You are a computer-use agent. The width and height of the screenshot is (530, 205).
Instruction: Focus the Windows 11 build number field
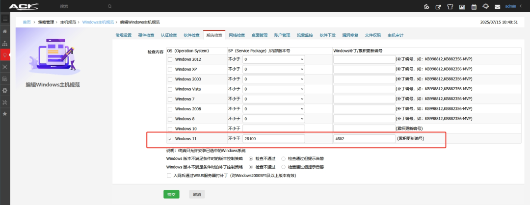point(274,139)
